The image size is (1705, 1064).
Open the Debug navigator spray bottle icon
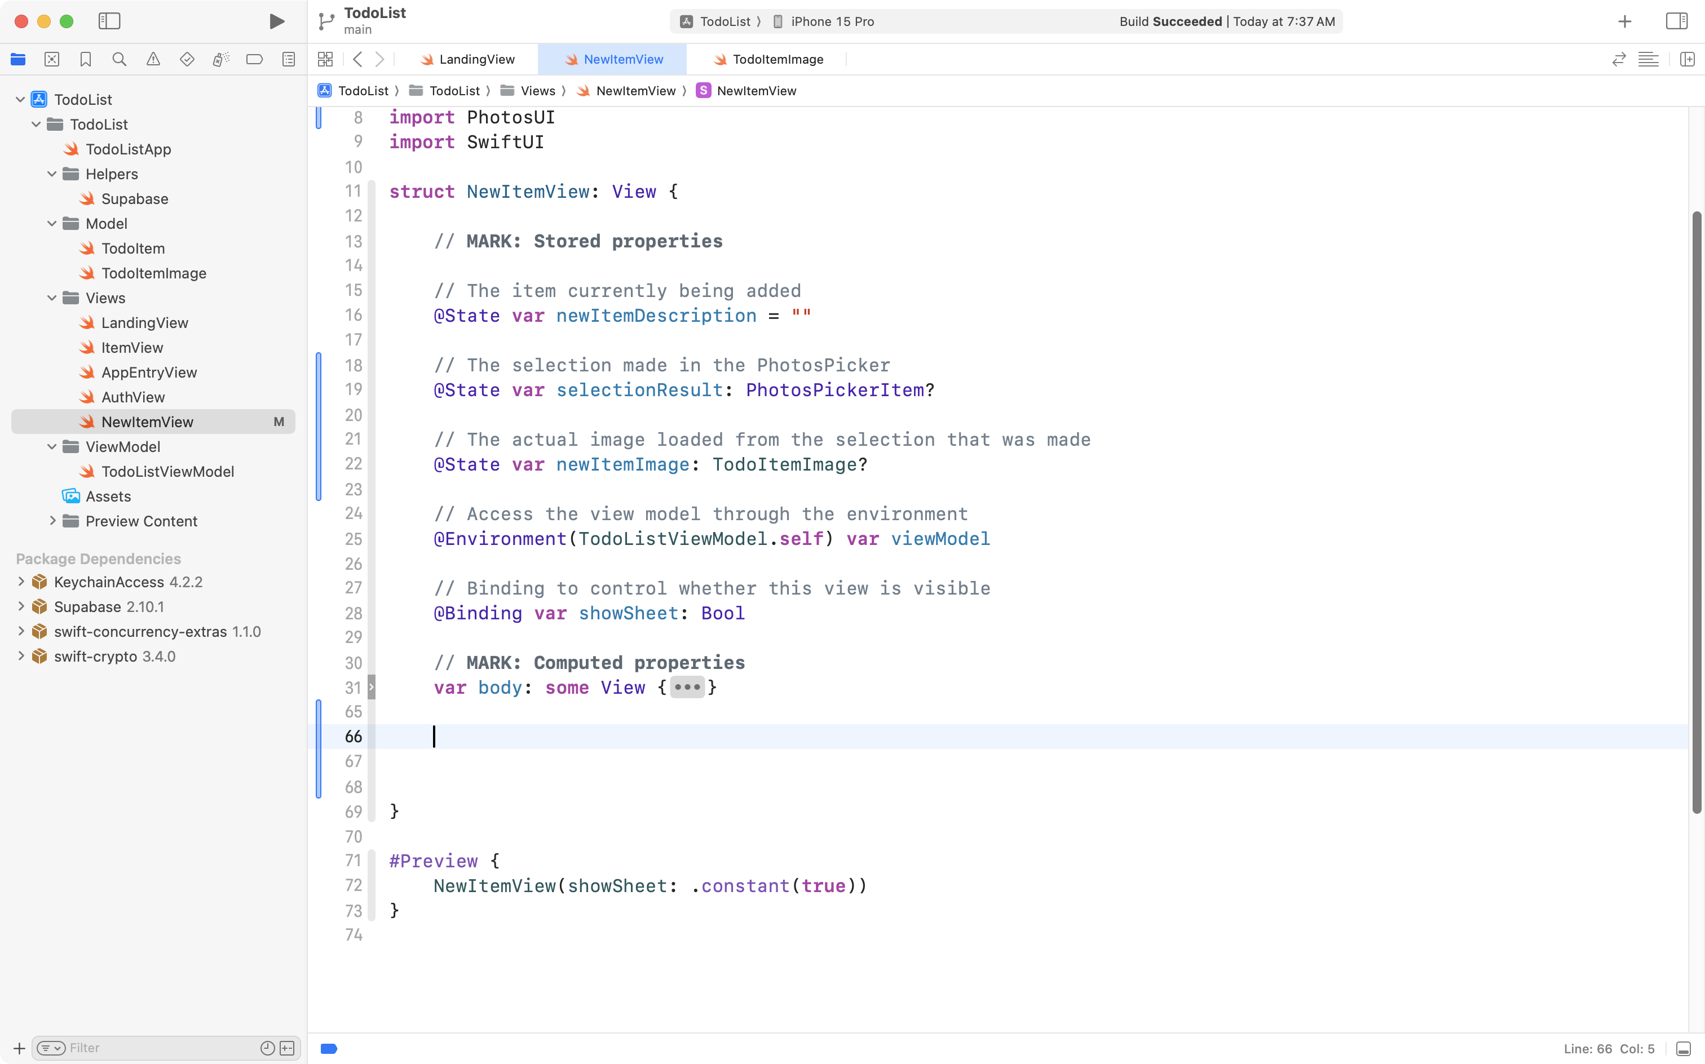(x=221, y=59)
